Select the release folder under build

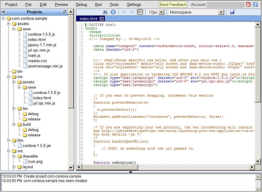click(x=34, y=135)
